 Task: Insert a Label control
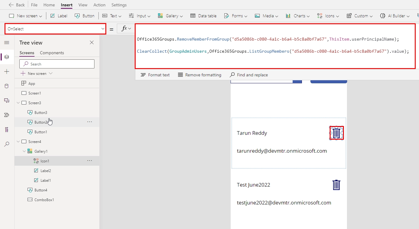[x=59, y=16]
